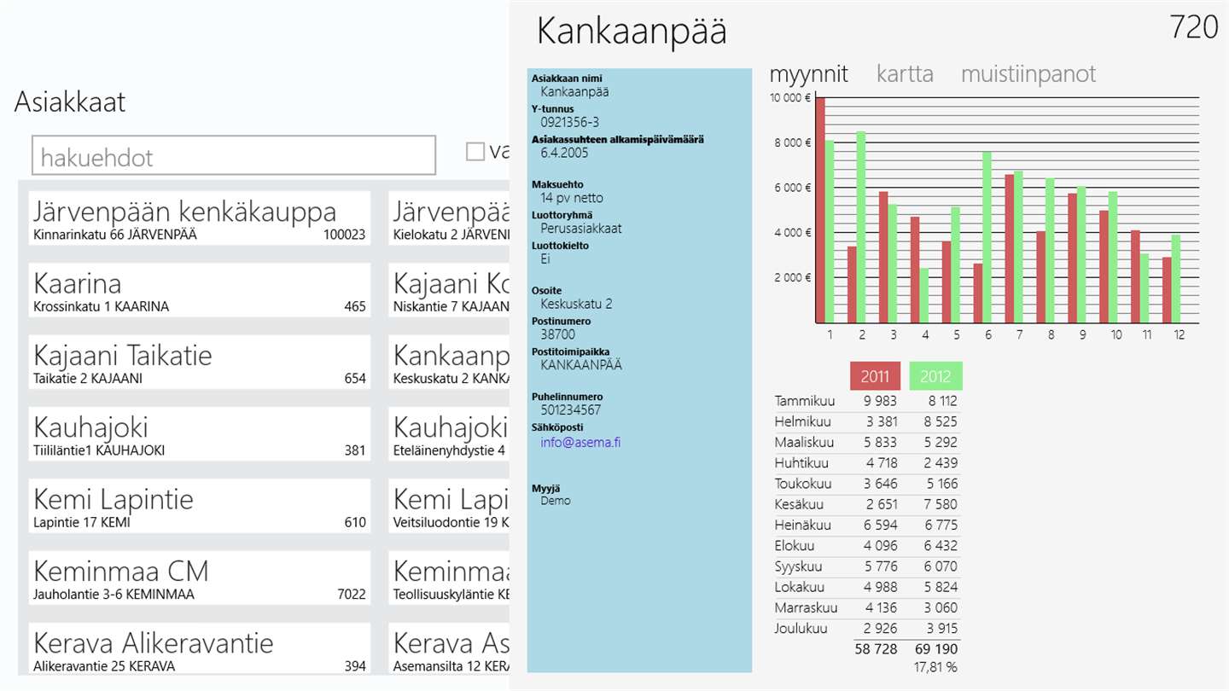Open the muistiinpanot tab
The image size is (1229, 691).
1028,74
